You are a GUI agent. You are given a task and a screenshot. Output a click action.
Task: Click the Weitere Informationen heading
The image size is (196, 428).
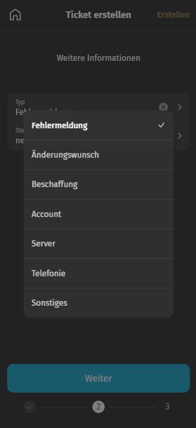click(x=99, y=58)
